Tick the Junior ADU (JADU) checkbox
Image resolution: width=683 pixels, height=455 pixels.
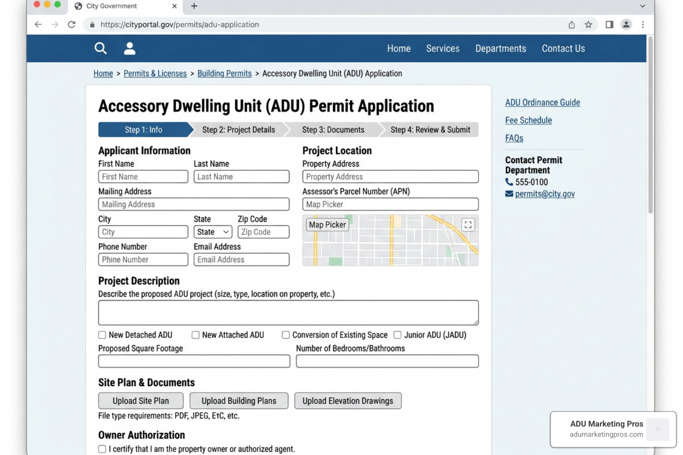point(398,335)
